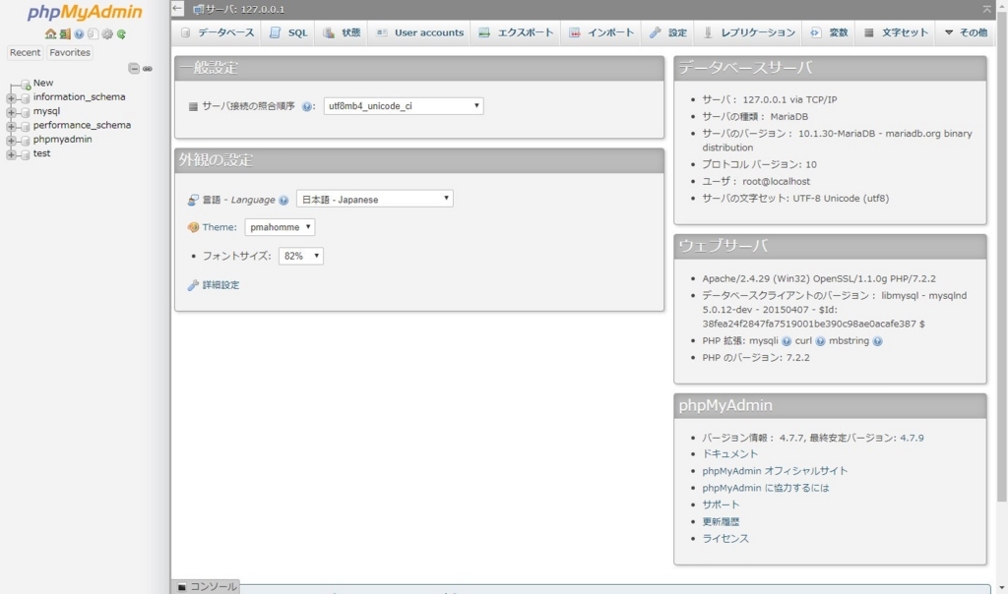The width and height of the screenshot is (1008, 594).
Task: Click the help icon next to Language
Action: (283, 201)
